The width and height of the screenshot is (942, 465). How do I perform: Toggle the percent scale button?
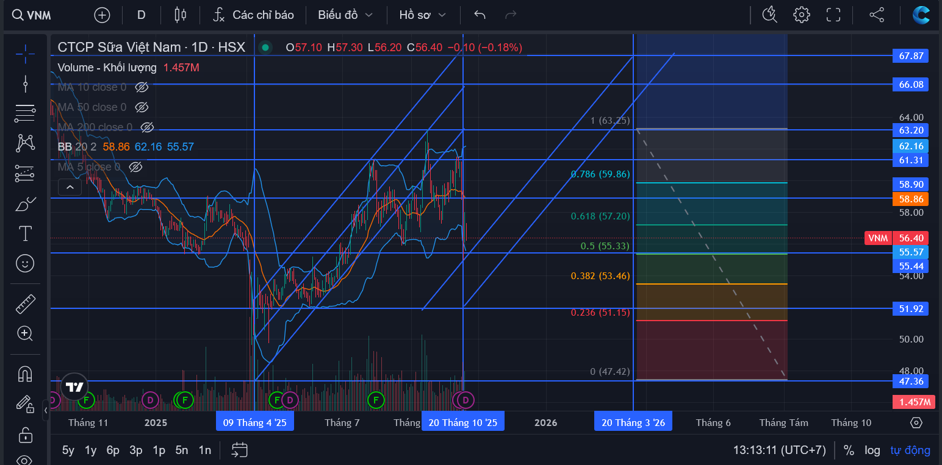[x=849, y=450]
